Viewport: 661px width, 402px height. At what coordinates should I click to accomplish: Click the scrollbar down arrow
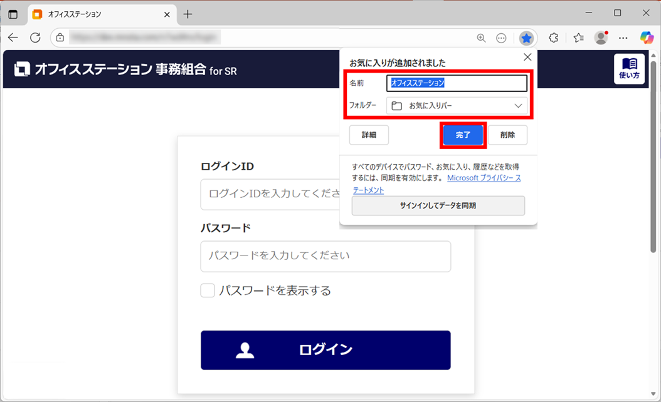653,394
